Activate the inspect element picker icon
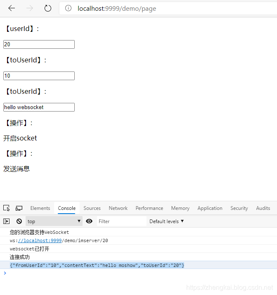The height and width of the screenshot is (295, 277). [x=6, y=208]
